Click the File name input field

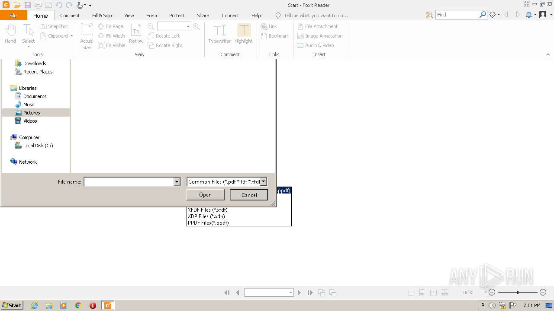[x=129, y=182]
